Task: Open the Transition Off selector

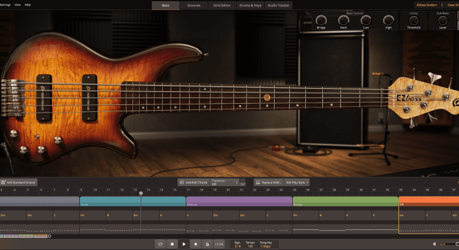Action: (225, 182)
